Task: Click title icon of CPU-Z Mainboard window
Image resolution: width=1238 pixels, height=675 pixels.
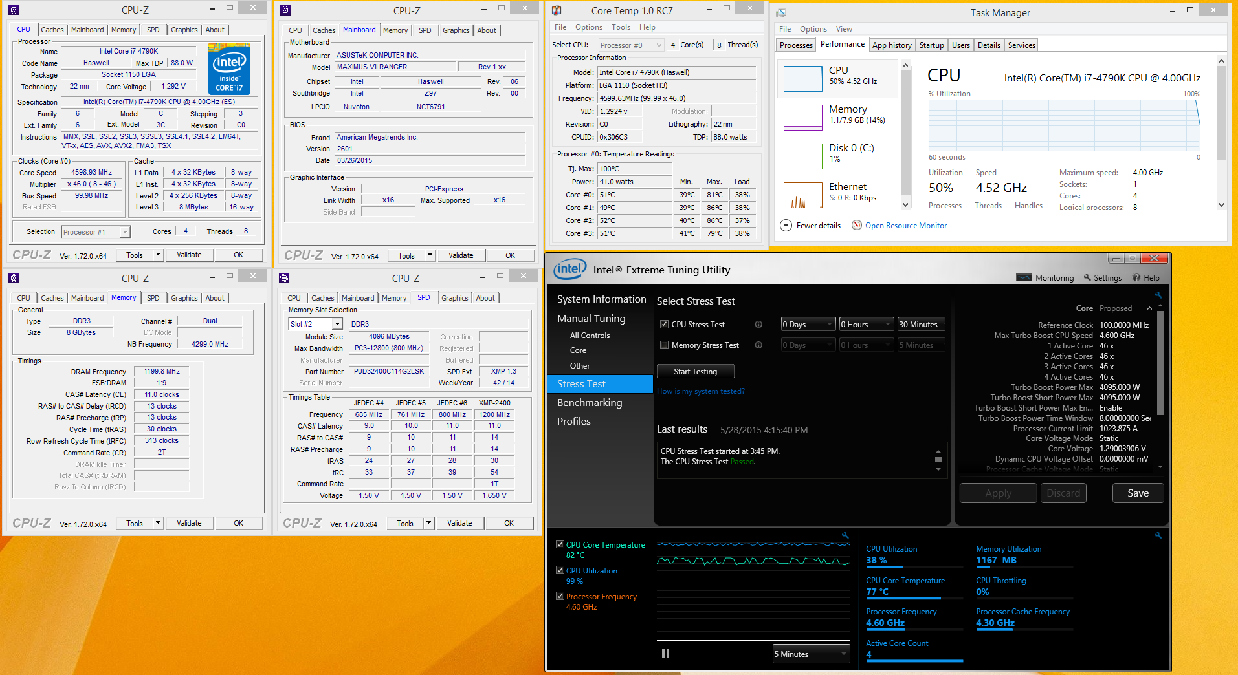Action: click(x=285, y=10)
